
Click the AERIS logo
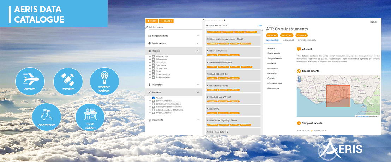click(x=341, y=149)
